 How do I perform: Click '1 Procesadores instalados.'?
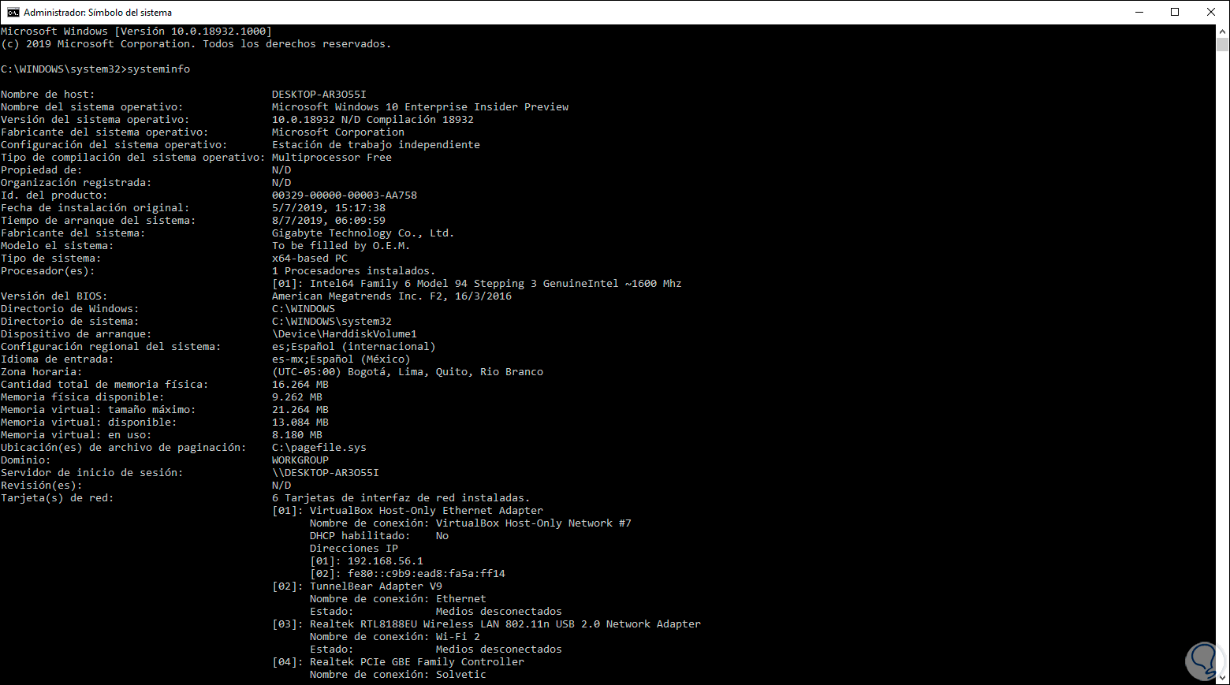tap(354, 271)
